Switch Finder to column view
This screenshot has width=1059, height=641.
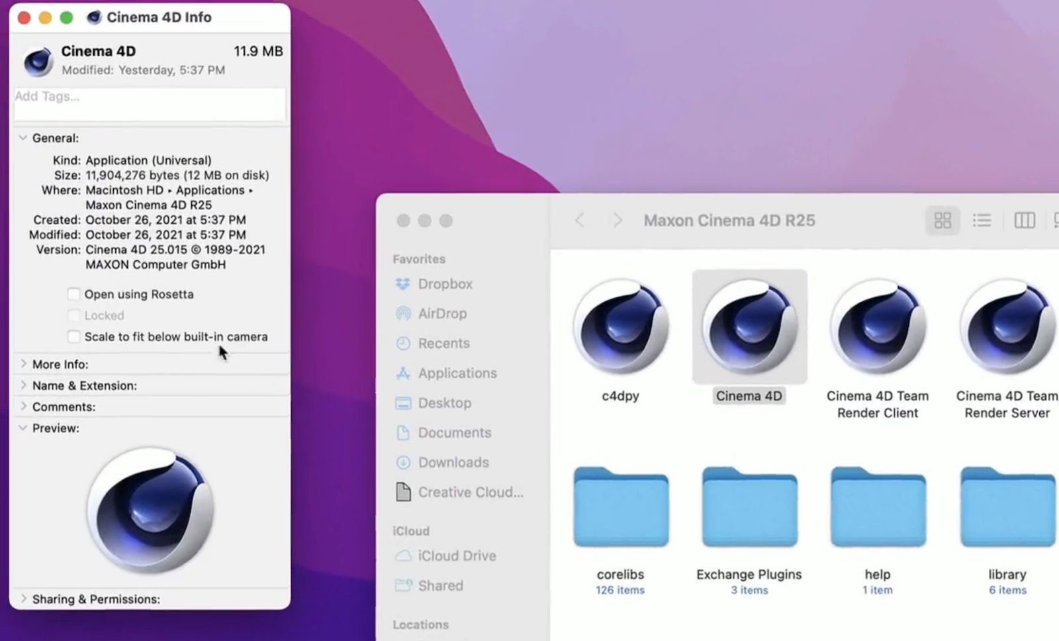(1025, 221)
